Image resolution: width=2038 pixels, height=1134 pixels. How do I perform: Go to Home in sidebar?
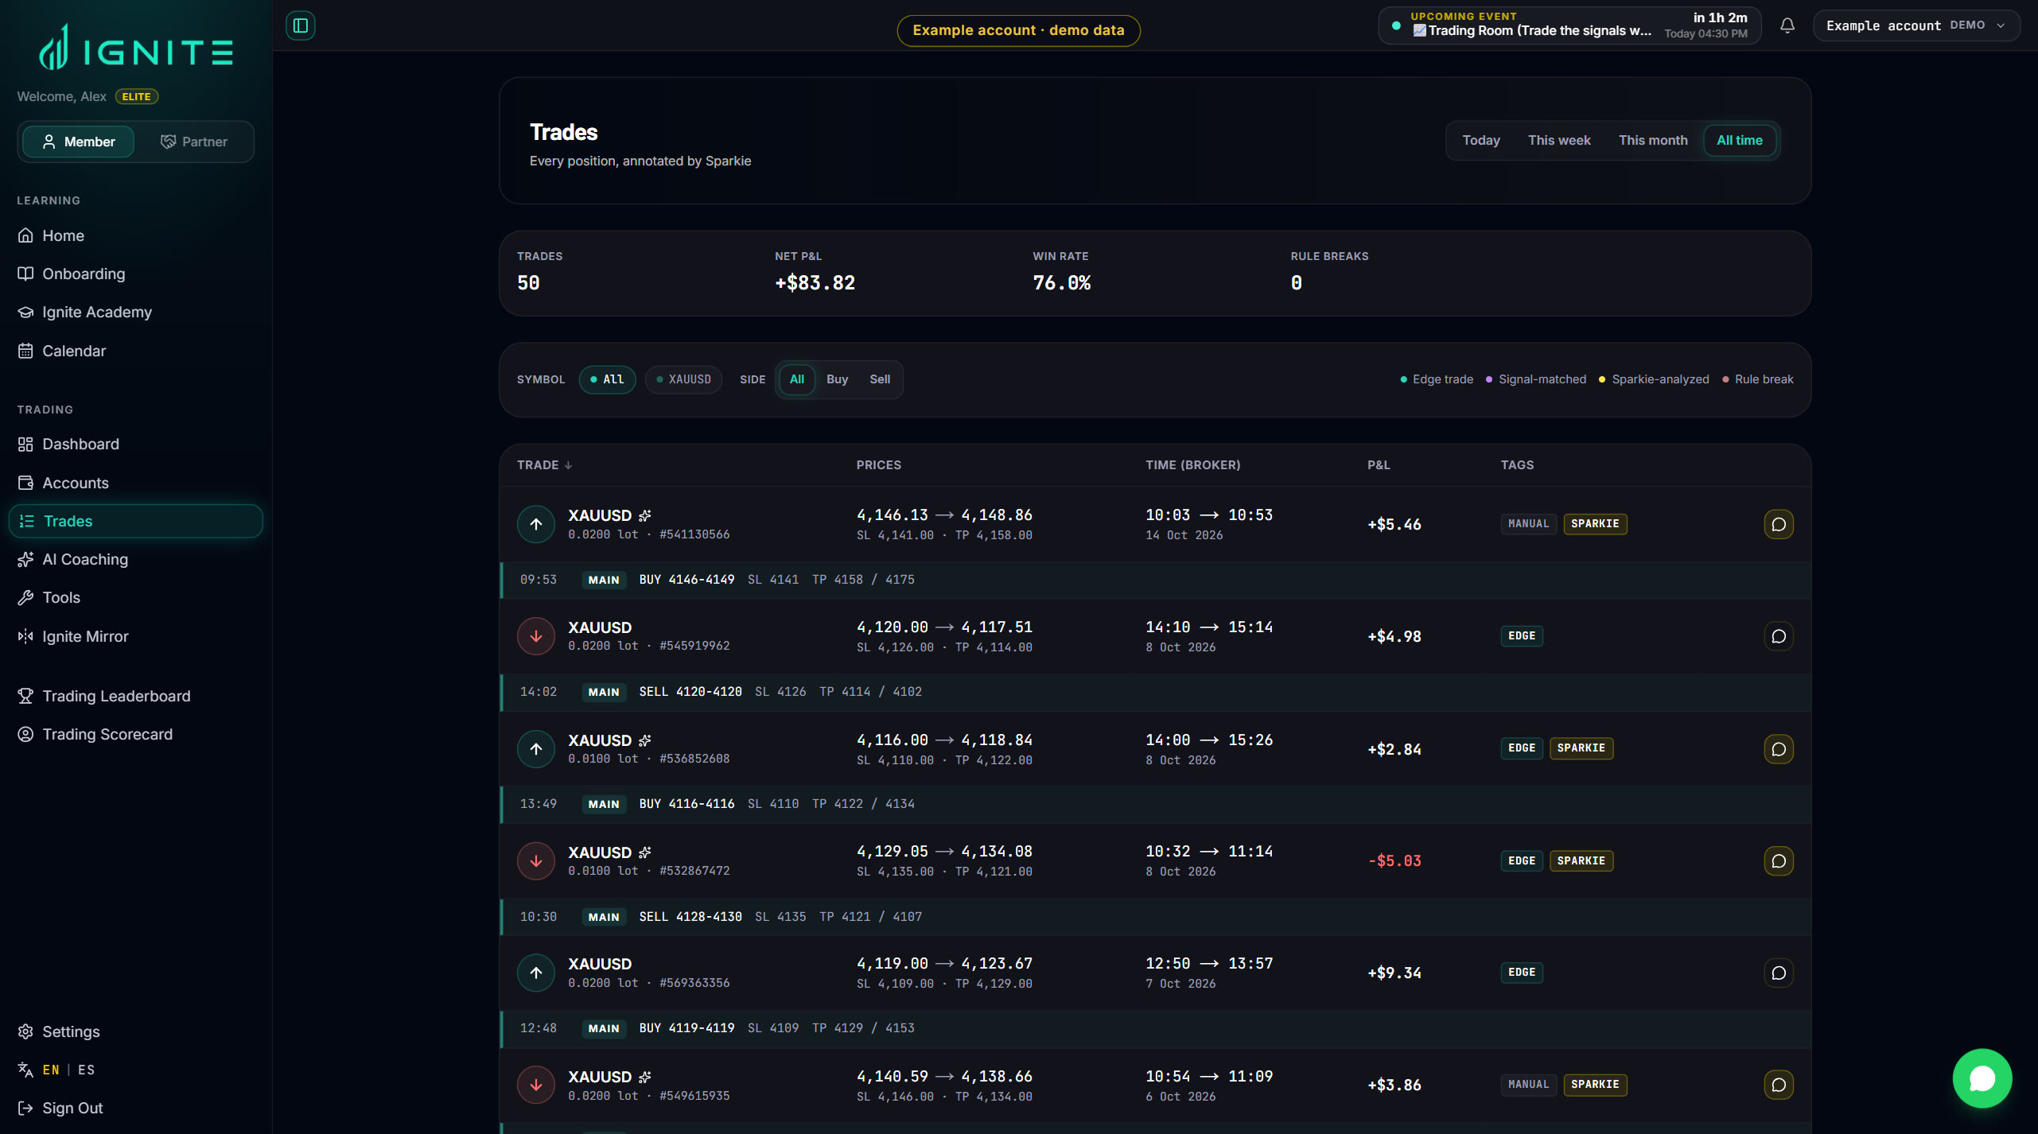[x=135, y=235]
